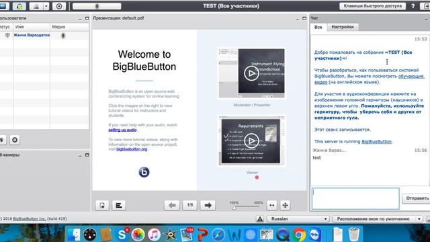Upload a presentation with the file icon
Screen dimensions: 430x242
pyautogui.click(x=102, y=205)
